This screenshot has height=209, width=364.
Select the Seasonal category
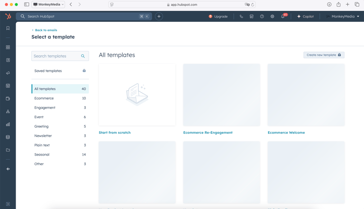pos(60,155)
